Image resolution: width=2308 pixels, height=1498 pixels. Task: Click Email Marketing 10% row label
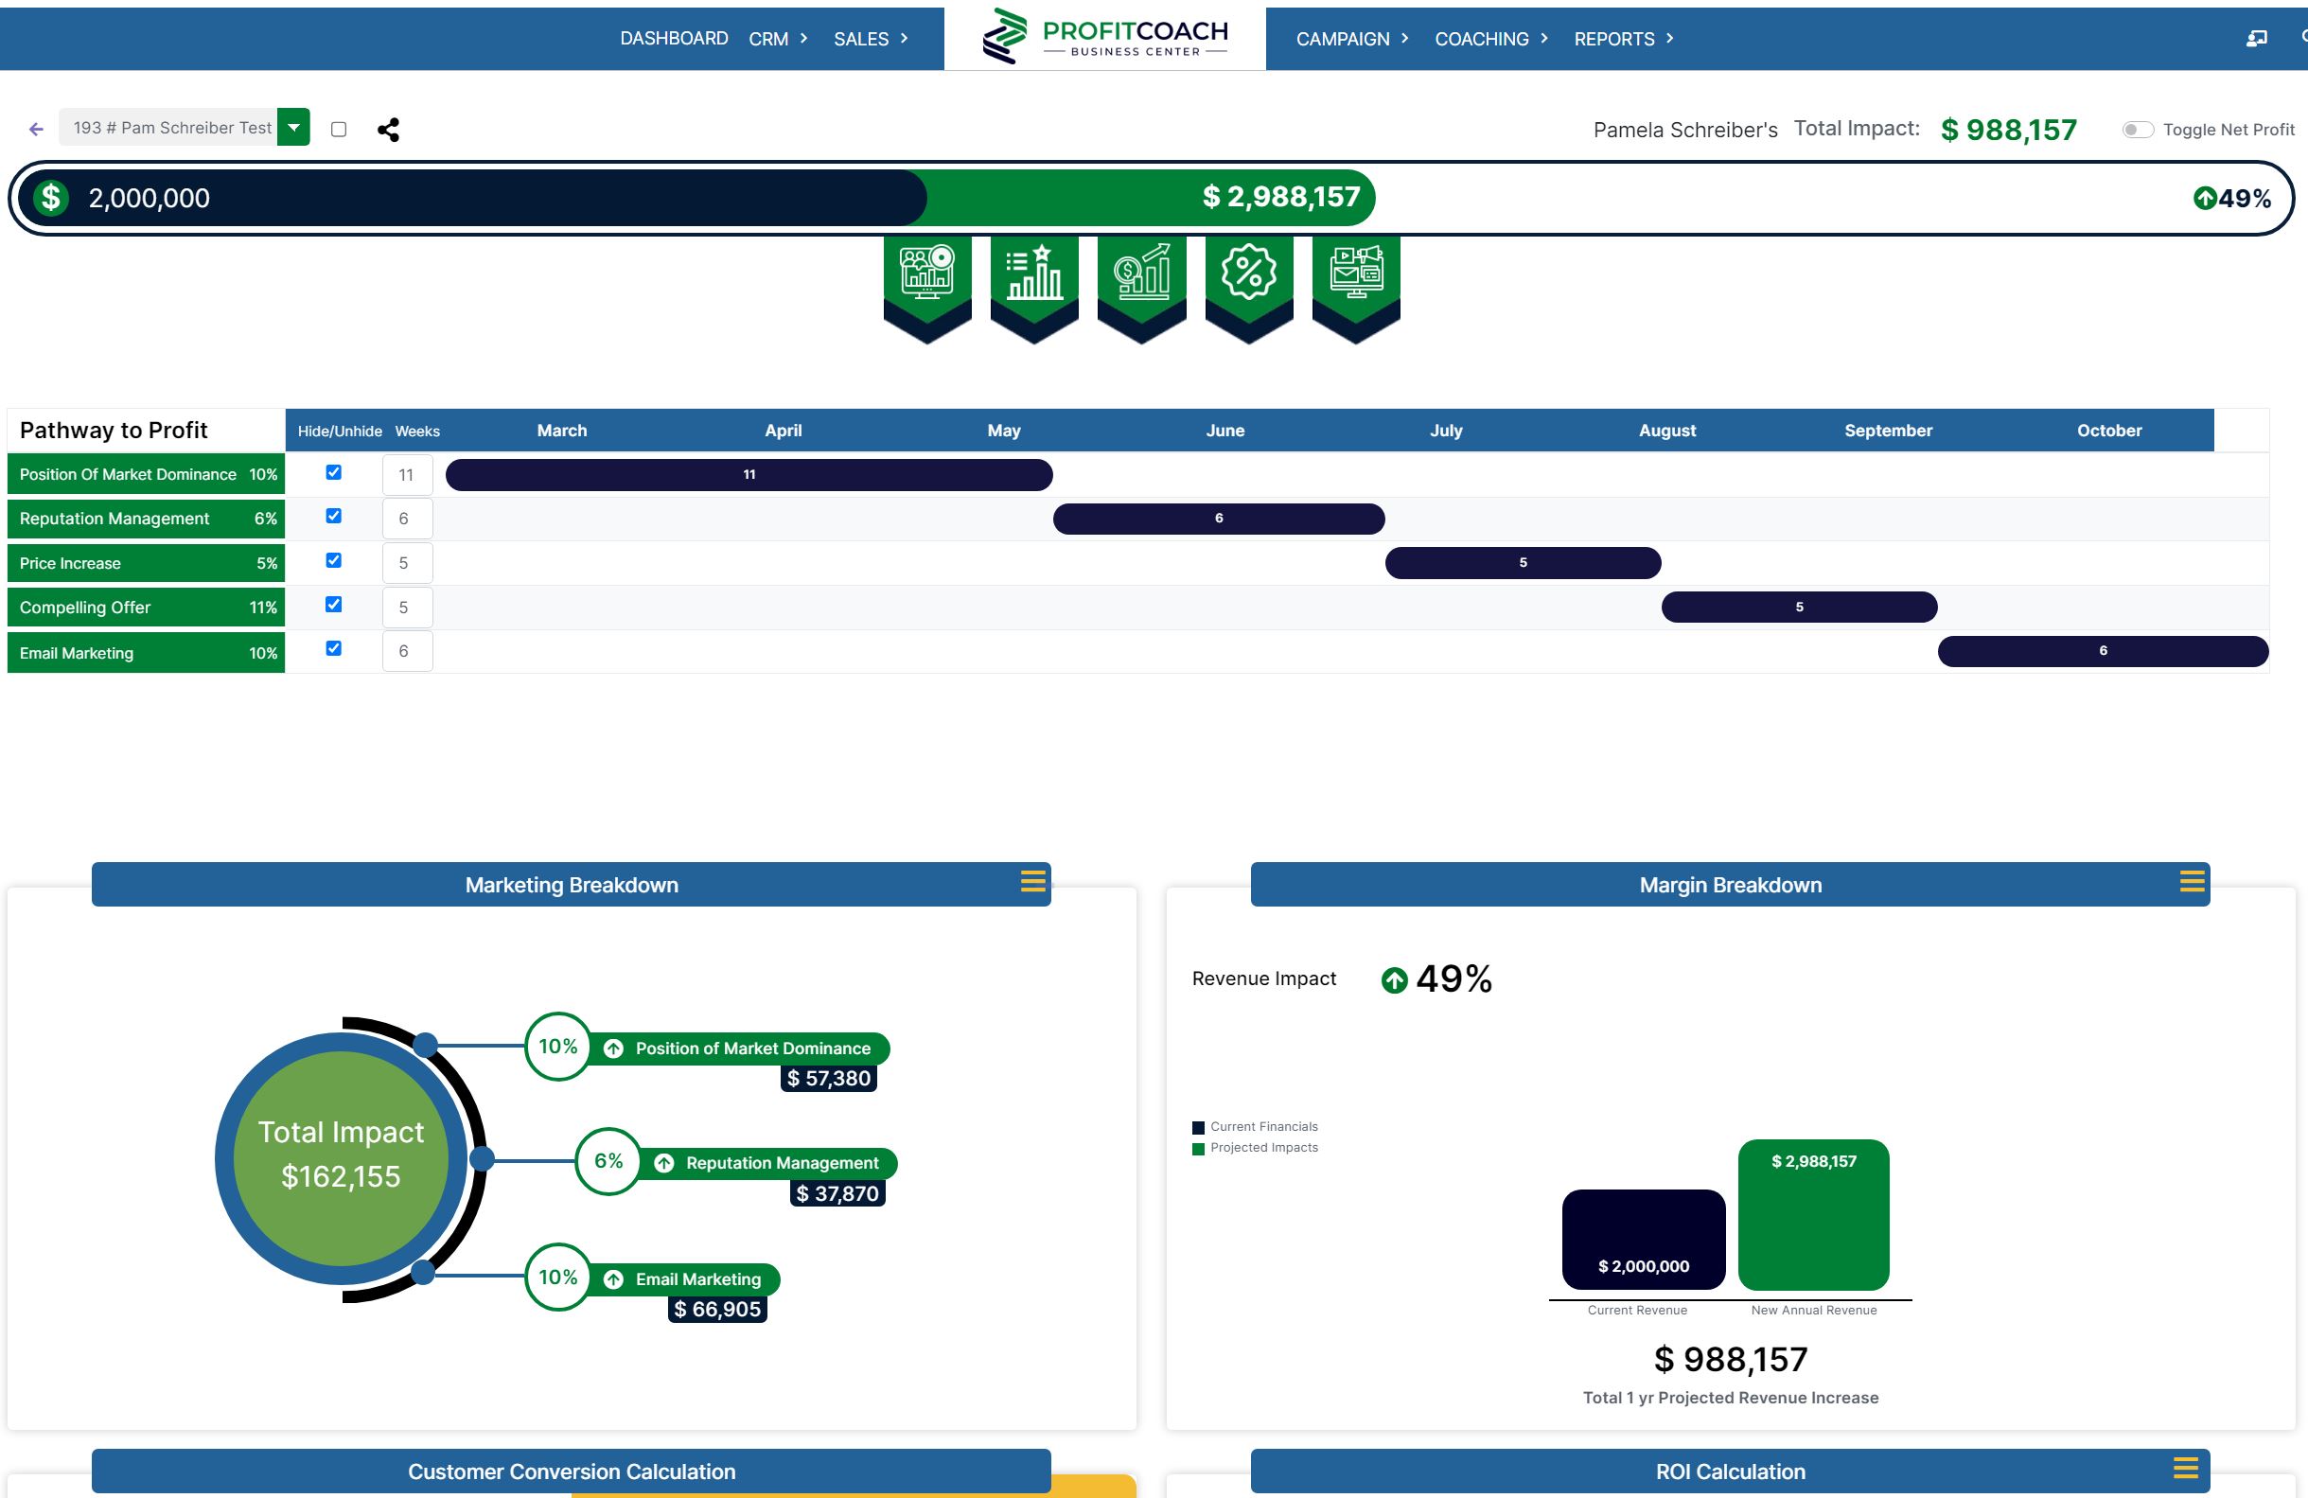[147, 653]
